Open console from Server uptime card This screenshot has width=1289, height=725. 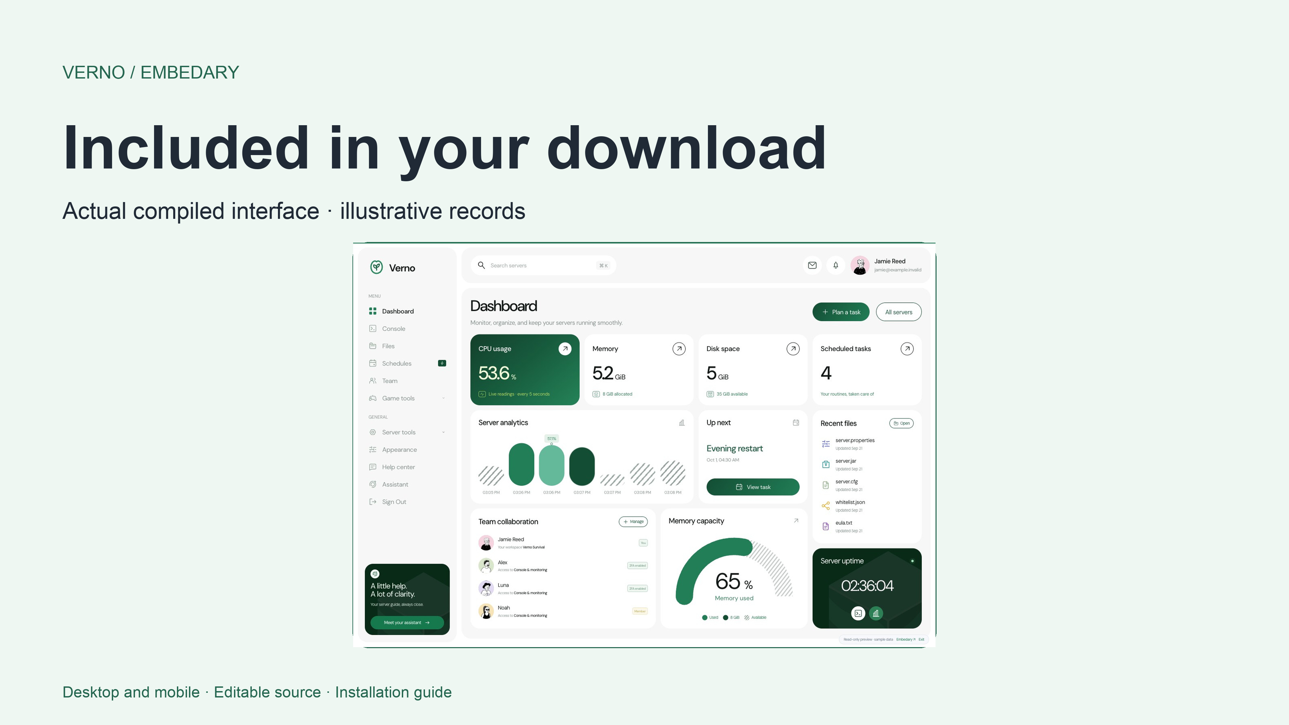click(858, 613)
